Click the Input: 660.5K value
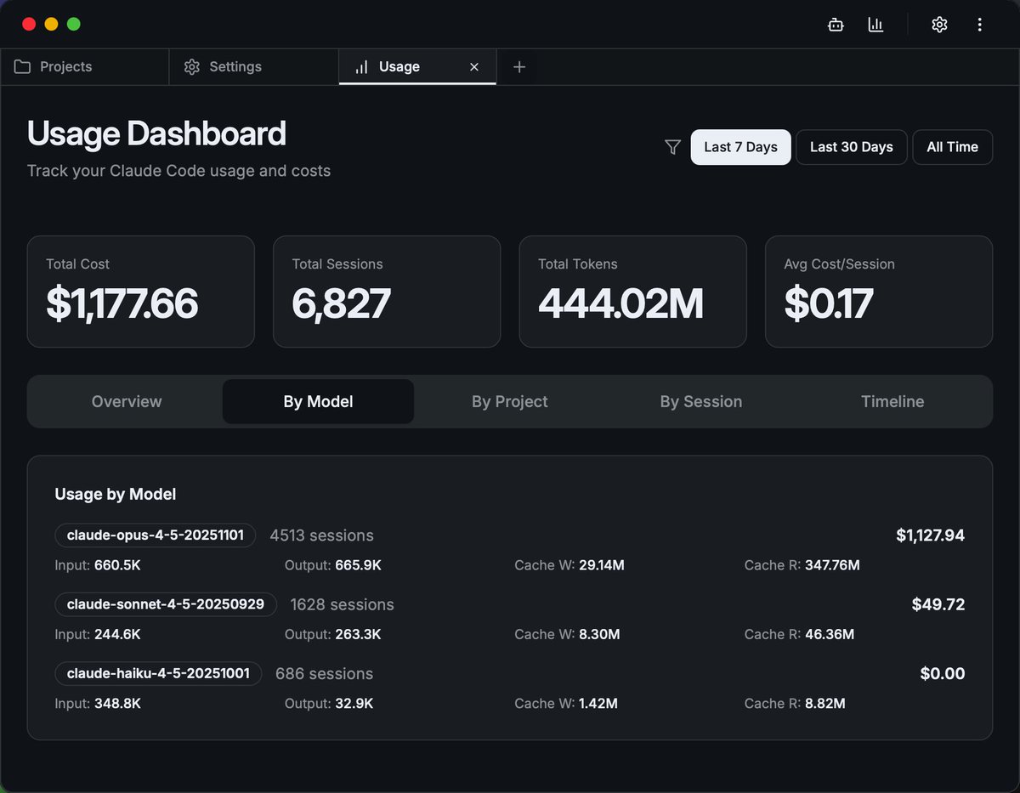The width and height of the screenshot is (1020, 793). point(98,565)
